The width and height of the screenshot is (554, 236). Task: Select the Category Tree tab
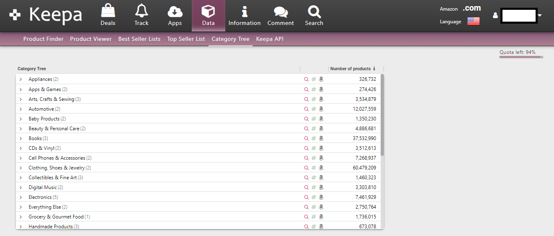tap(231, 39)
